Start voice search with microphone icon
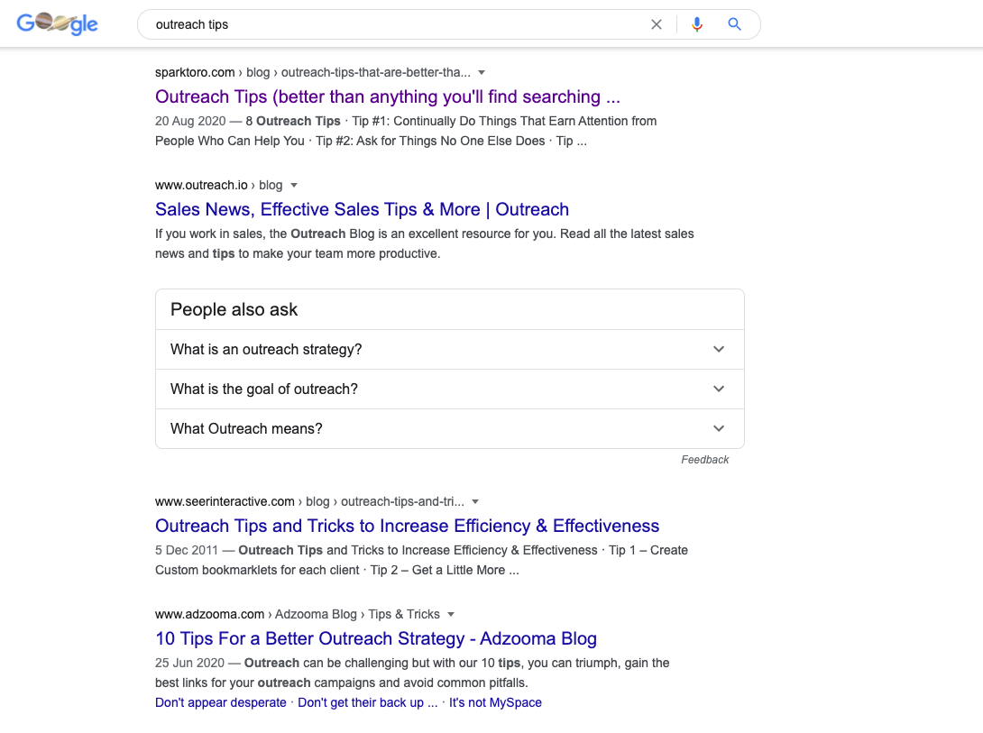The image size is (983, 733). click(696, 24)
